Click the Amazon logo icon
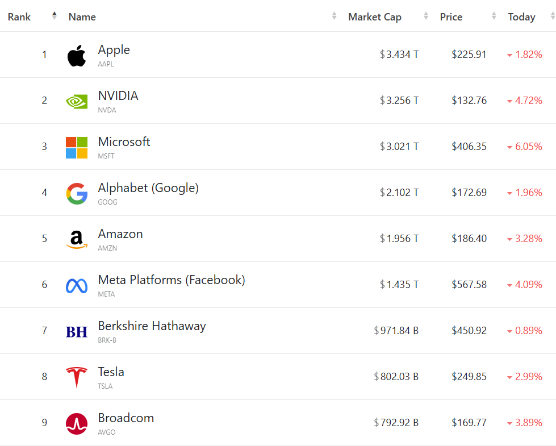 point(77,240)
